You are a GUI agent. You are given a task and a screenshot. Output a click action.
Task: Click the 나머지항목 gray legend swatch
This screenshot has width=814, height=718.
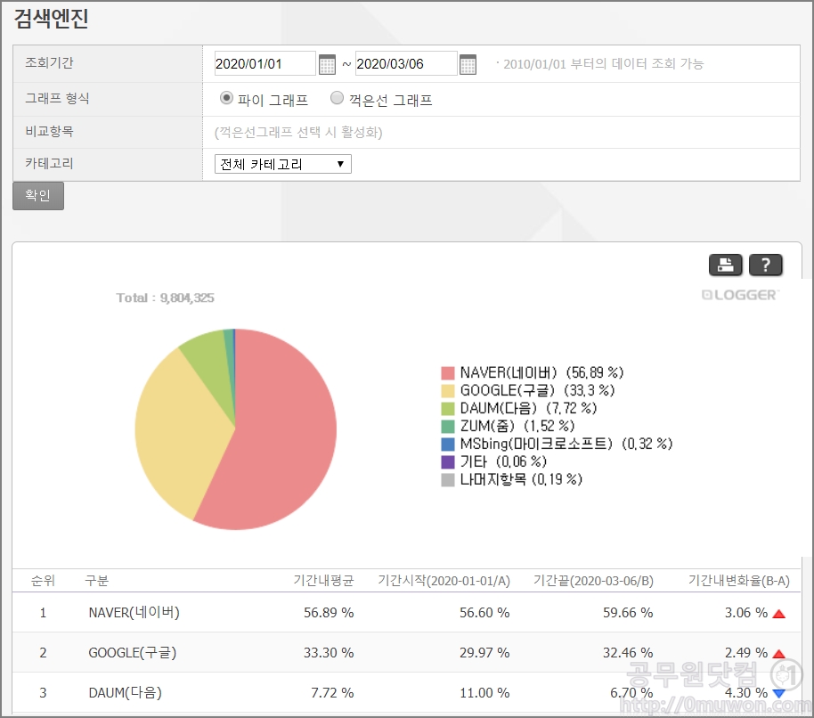pyautogui.click(x=447, y=479)
